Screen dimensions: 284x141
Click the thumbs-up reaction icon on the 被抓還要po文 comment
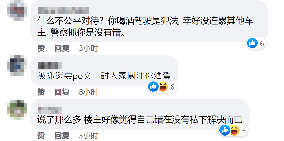(x=153, y=87)
